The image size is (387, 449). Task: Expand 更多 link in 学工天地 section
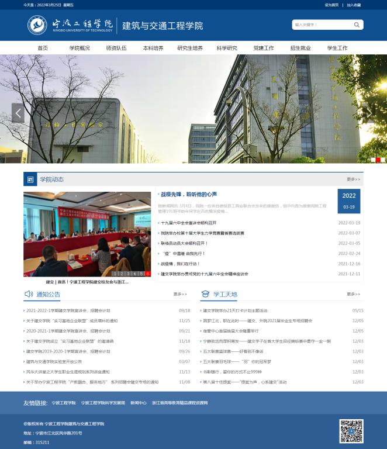354,294
